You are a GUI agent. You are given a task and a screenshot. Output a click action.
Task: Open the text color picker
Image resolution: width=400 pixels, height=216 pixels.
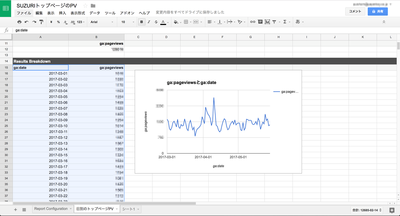pyautogui.click(x=163, y=22)
